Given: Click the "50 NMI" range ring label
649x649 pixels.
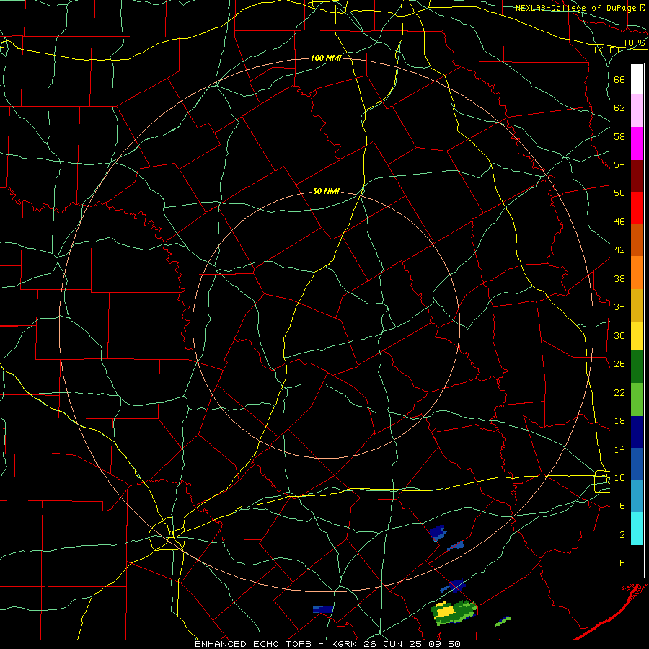Looking at the screenshot, I should click(x=326, y=191).
